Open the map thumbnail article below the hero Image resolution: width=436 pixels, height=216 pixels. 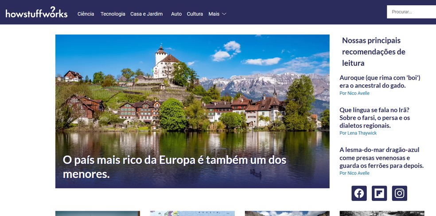point(192,213)
